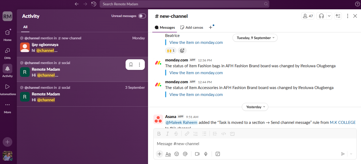Open the emoji picker in composer
This screenshot has width=361, height=164.
tap(177, 154)
